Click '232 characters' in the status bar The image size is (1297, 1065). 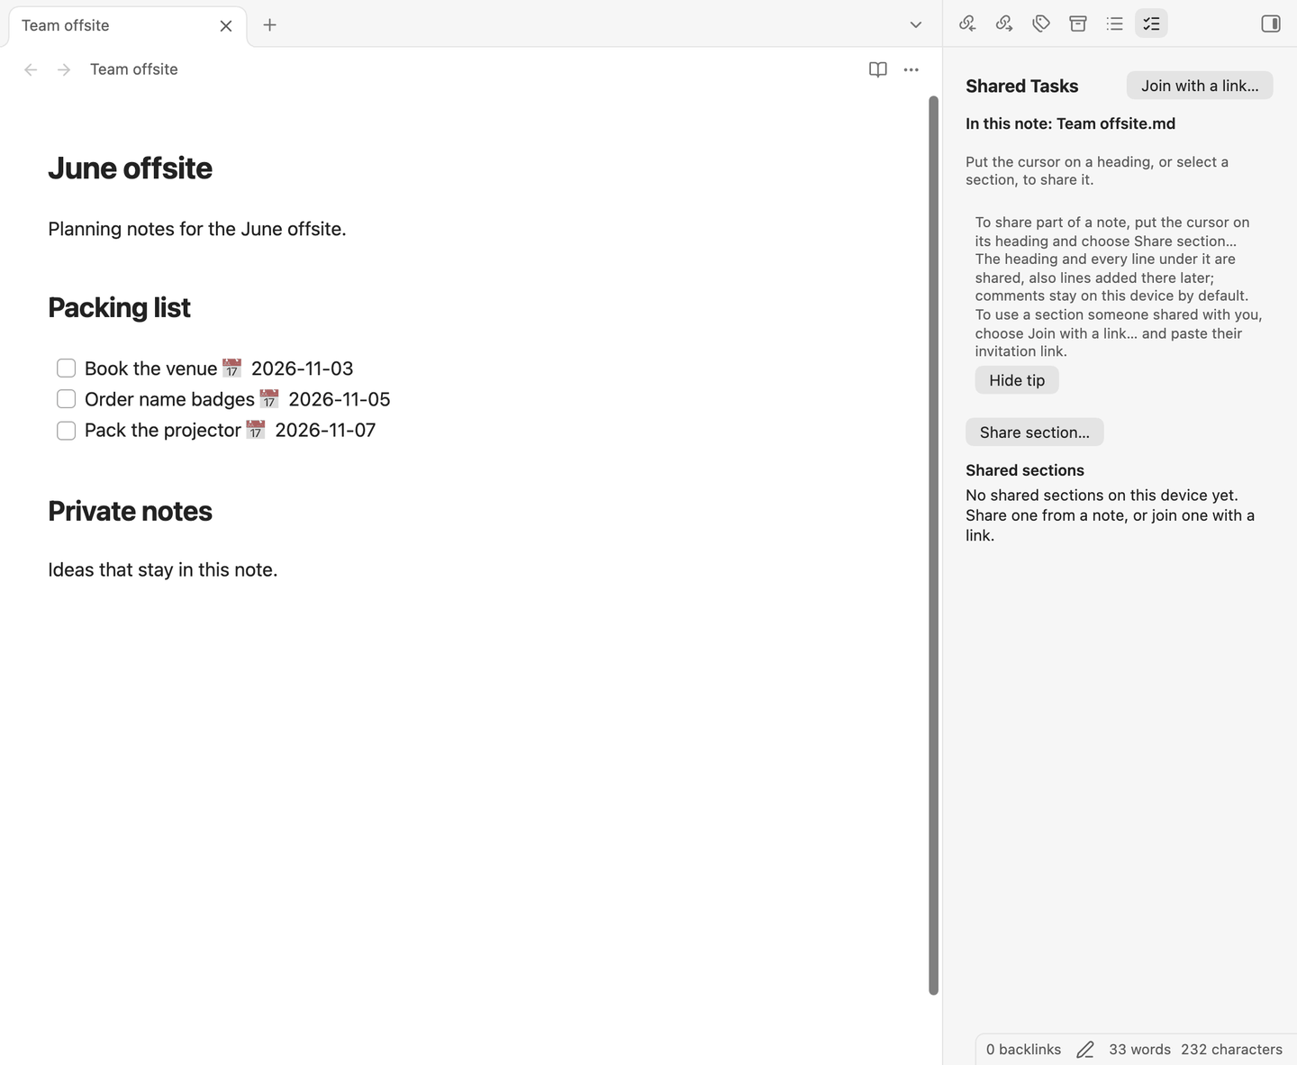point(1231,1050)
